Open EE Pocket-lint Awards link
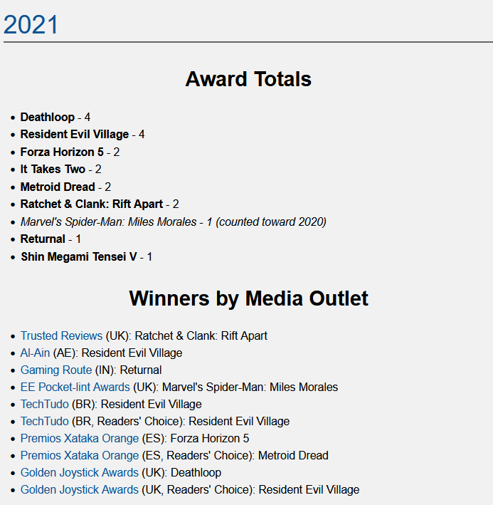 75,387
